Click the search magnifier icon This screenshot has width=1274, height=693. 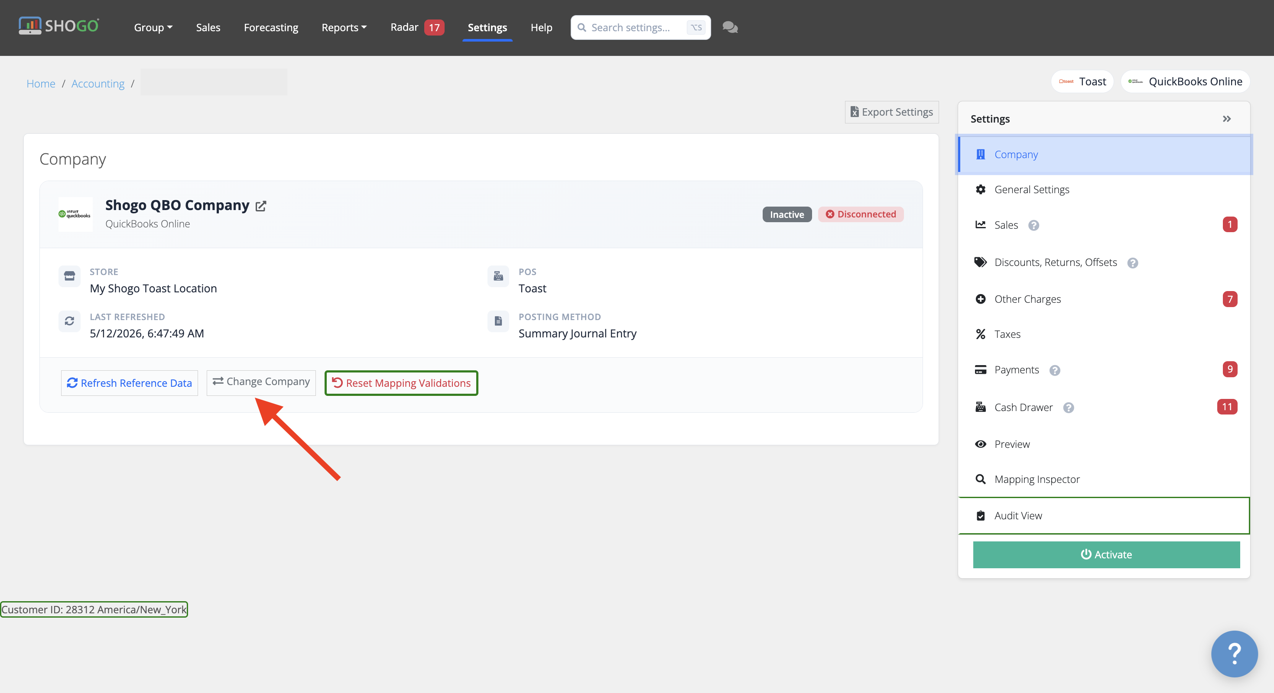pyautogui.click(x=582, y=28)
